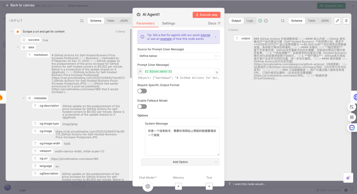This screenshot has width=357, height=194.
Task: Select the Output tab
Action: click(236, 21)
